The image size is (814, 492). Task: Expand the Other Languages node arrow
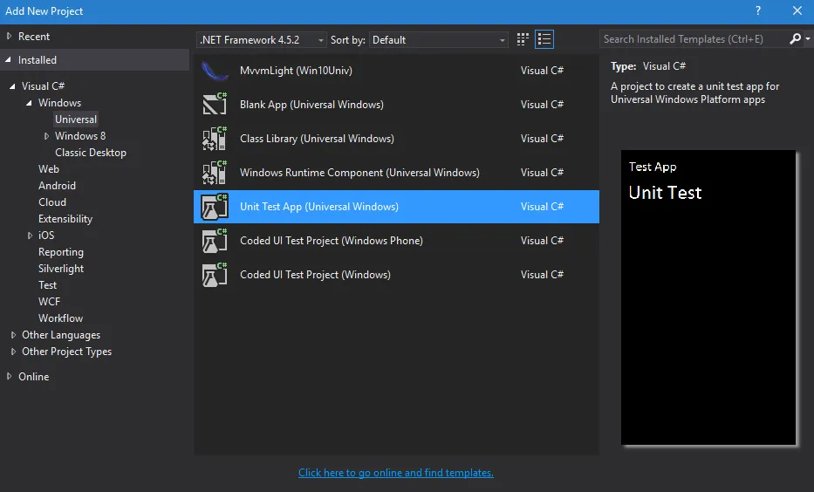pos(13,335)
